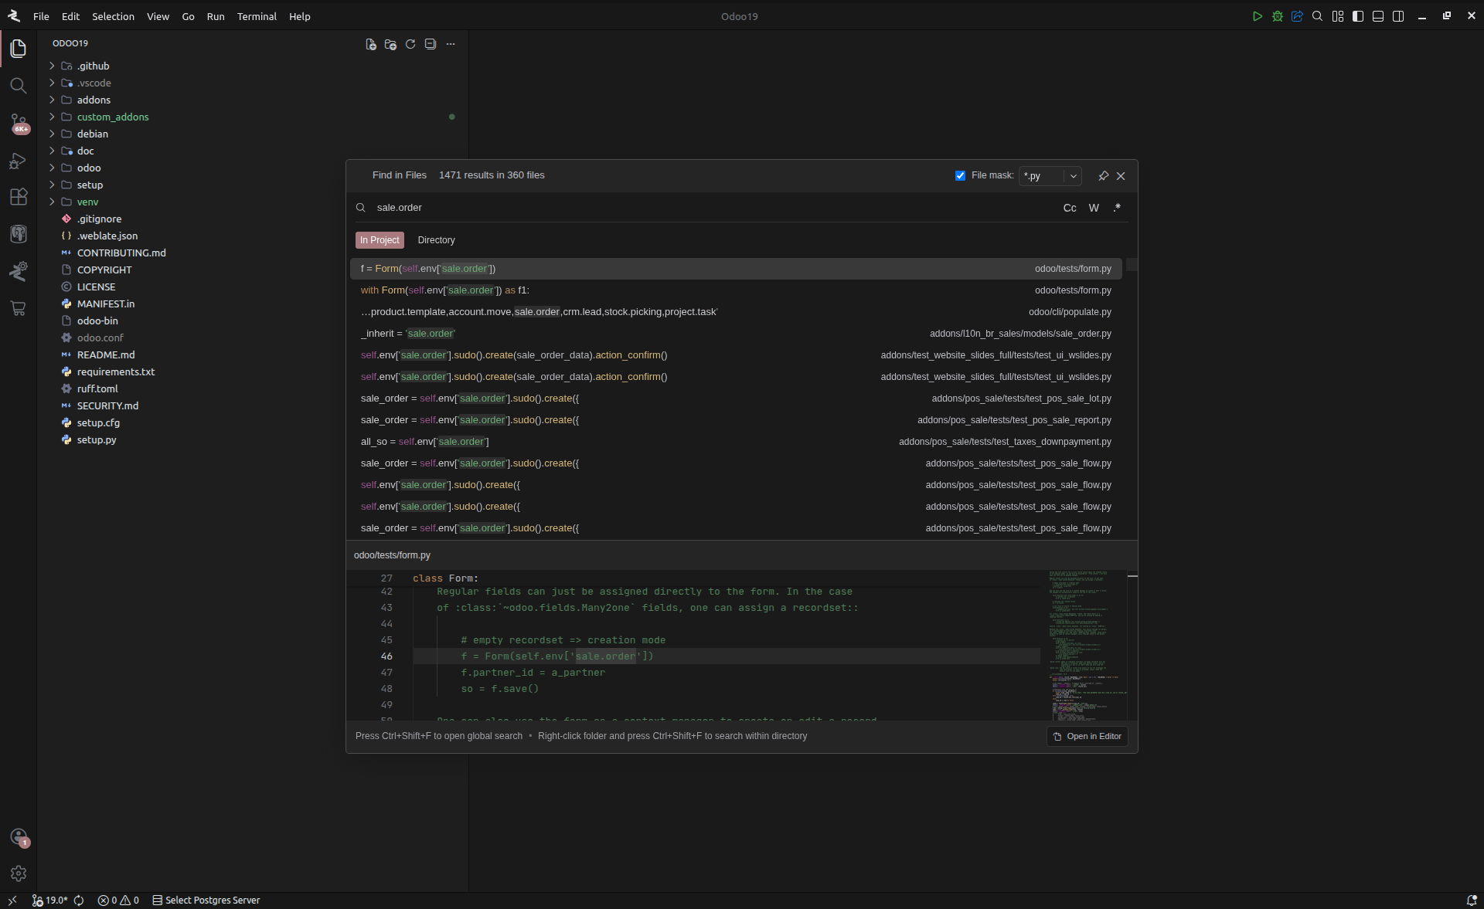Pin the Find in Files dialog
The height and width of the screenshot is (909, 1484).
[x=1103, y=176]
